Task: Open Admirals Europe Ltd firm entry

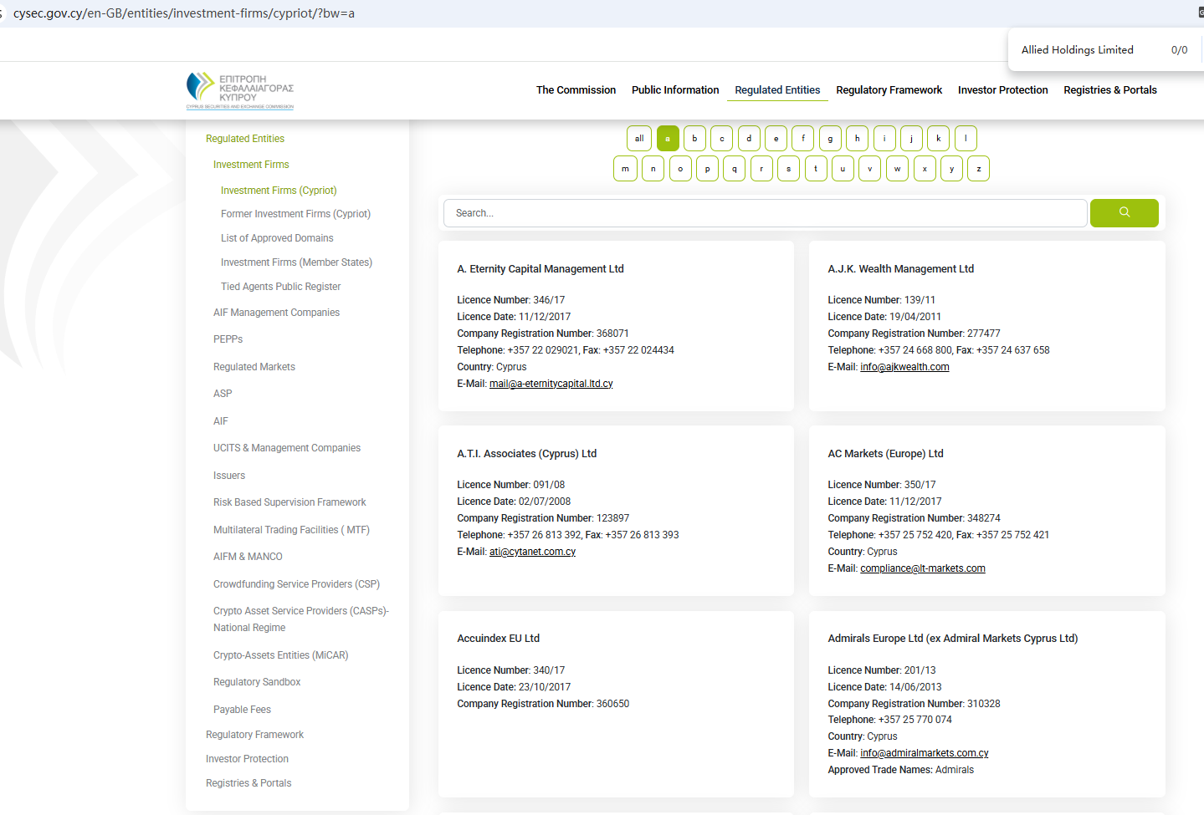Action: [952, 639]
